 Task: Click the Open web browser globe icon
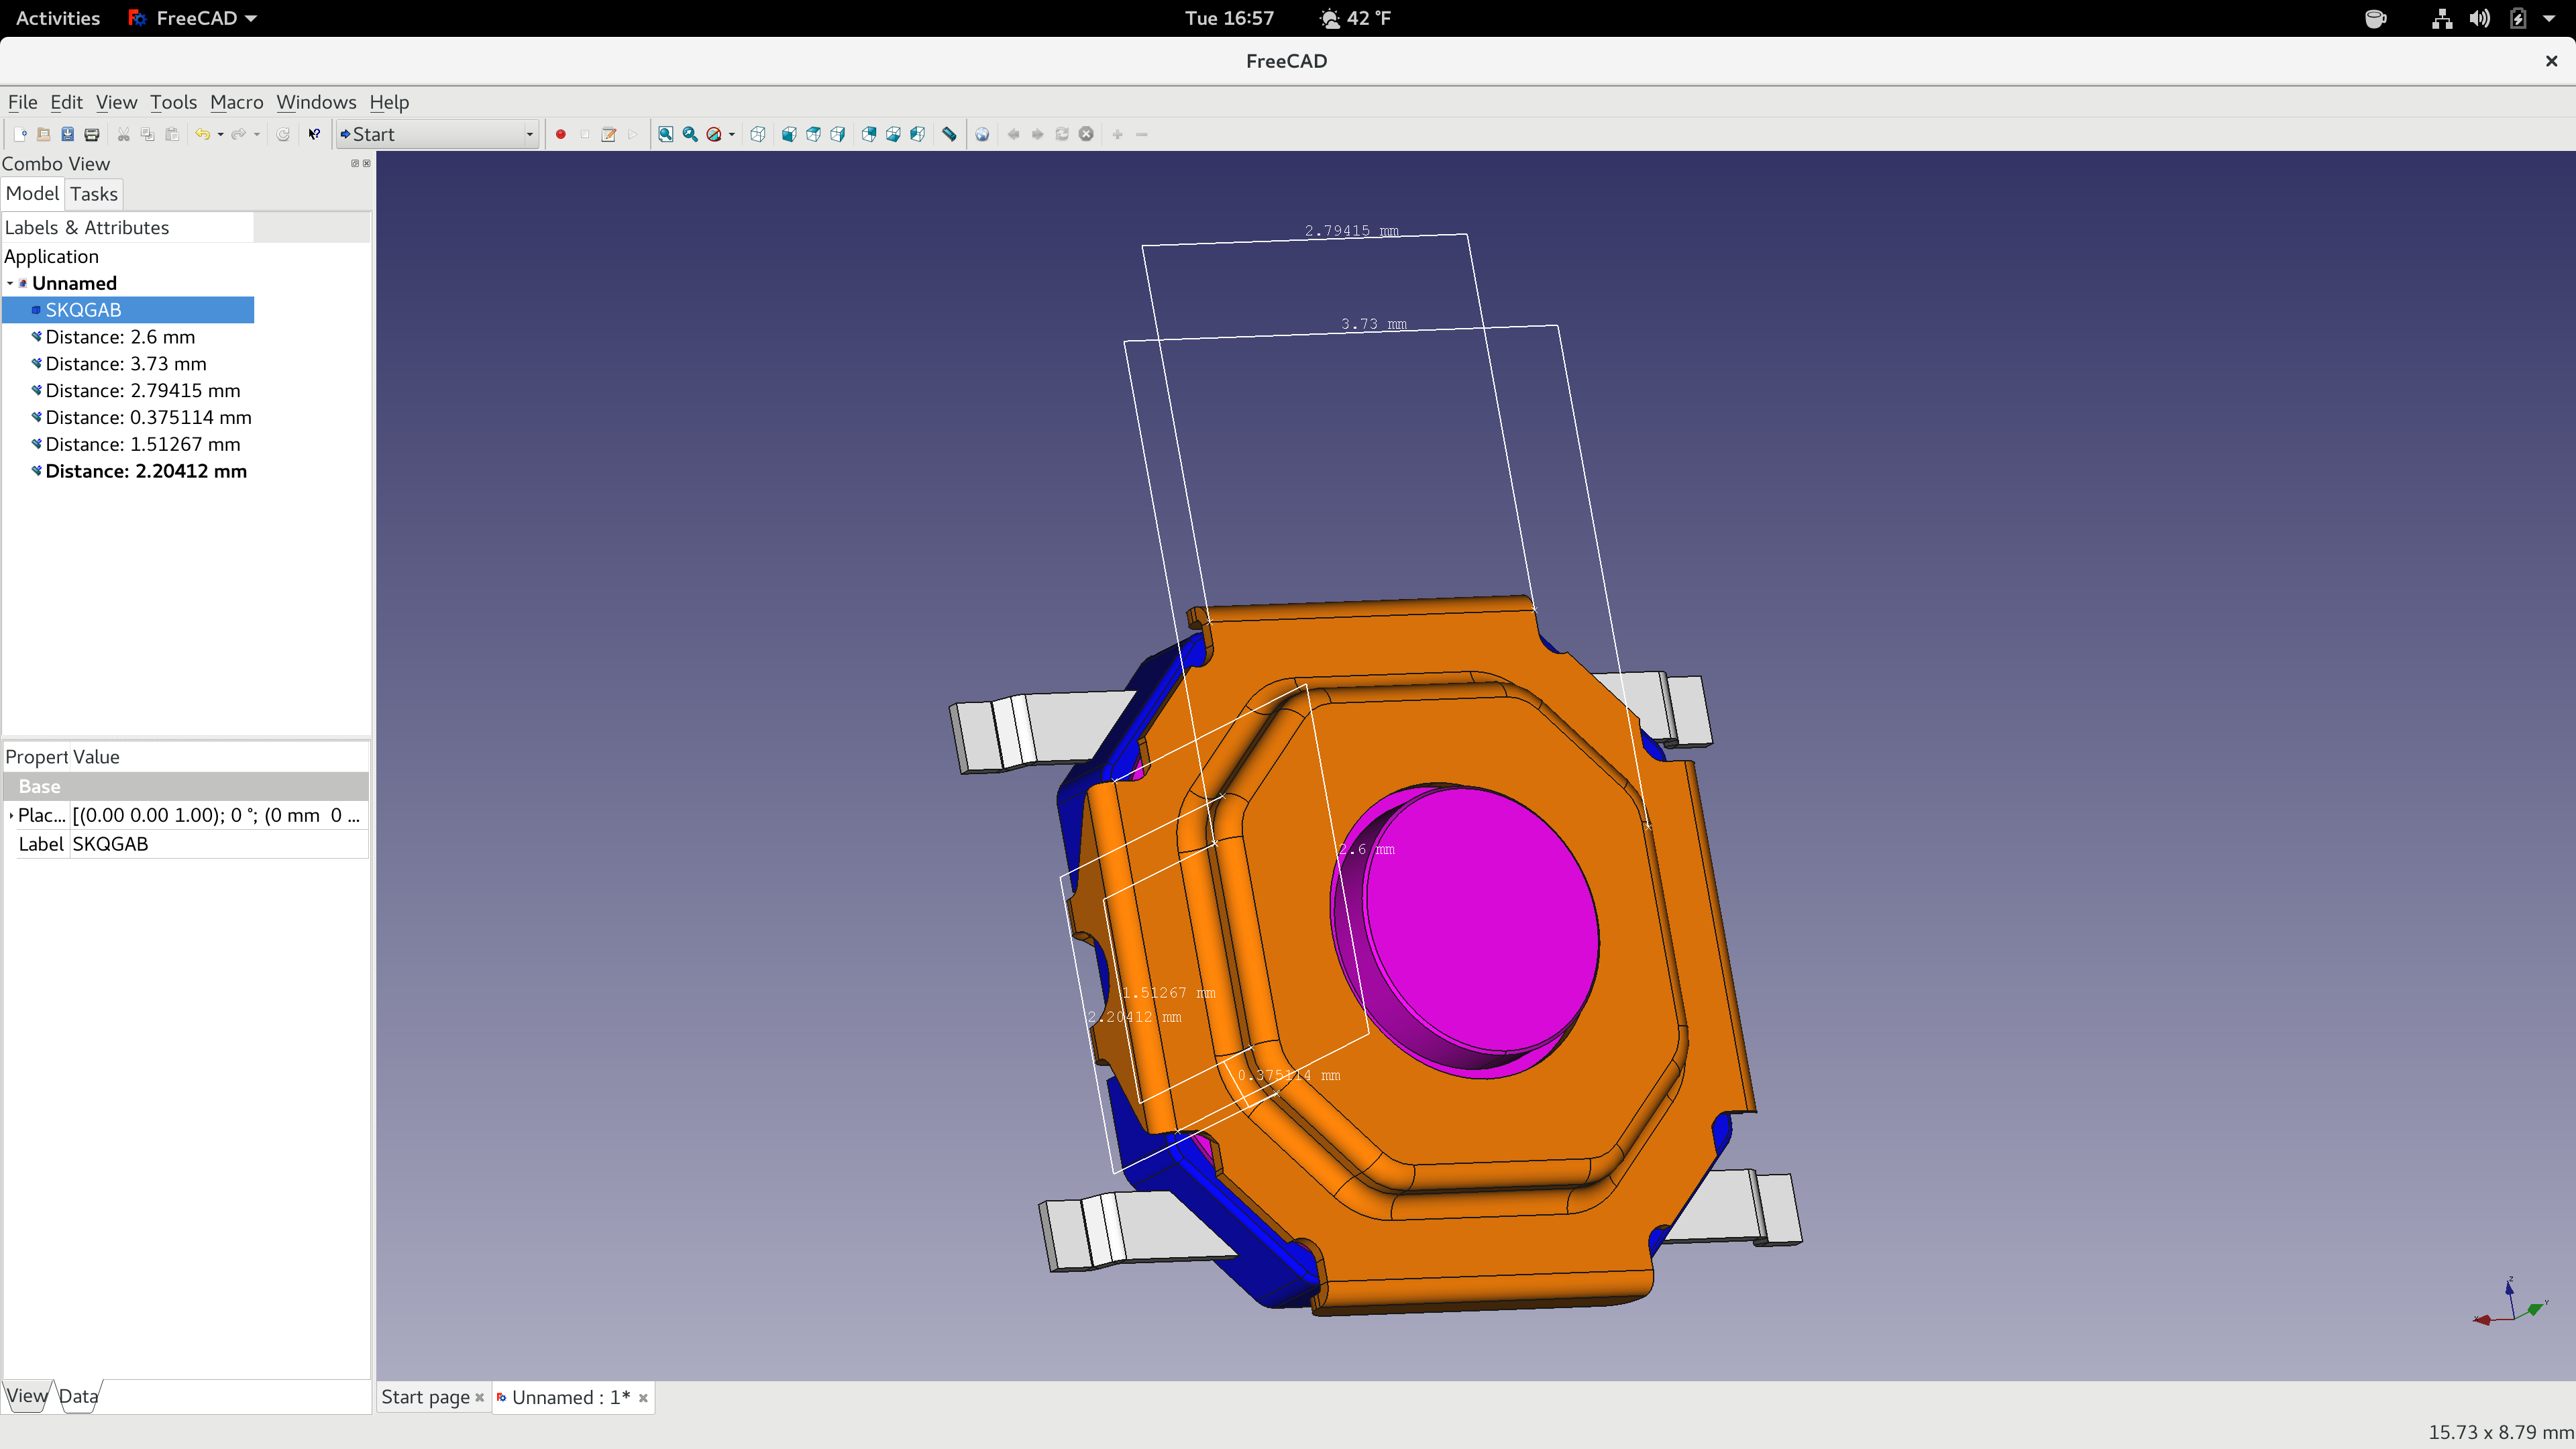pyautogui.click(x=982, y=134)
